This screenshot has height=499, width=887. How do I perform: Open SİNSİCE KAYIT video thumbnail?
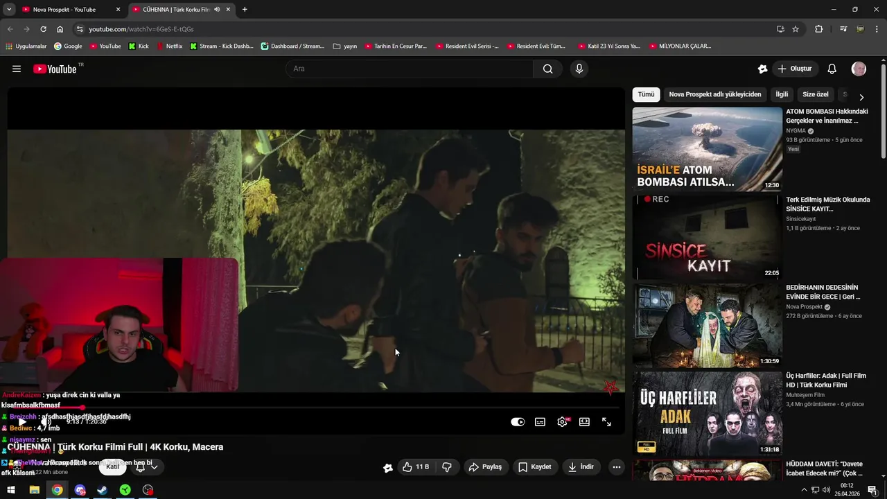[708, 237]
